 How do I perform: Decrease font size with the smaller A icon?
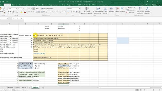[x=26, y=9]
